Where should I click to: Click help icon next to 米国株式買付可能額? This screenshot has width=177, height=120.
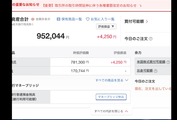point(168,62)
